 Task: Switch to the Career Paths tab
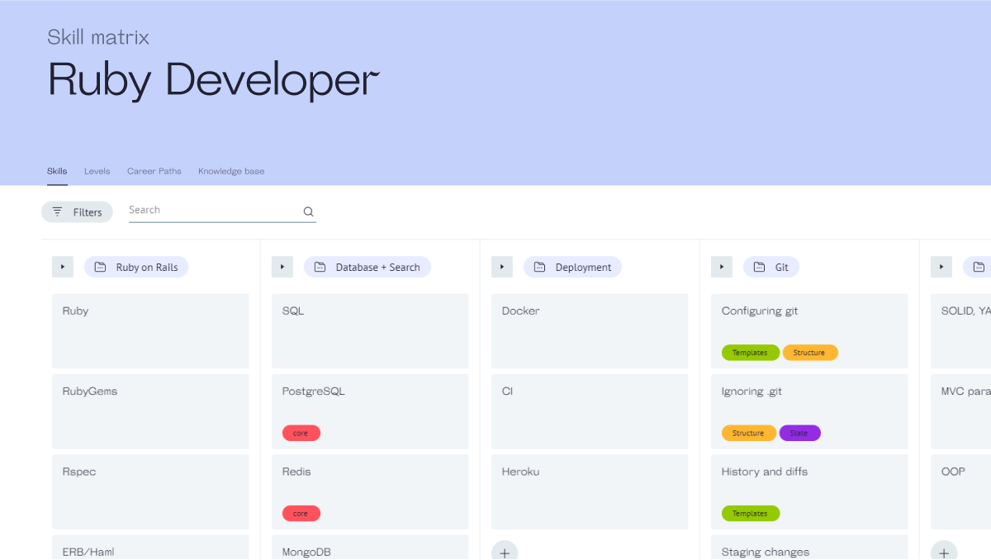click(154, 171)
